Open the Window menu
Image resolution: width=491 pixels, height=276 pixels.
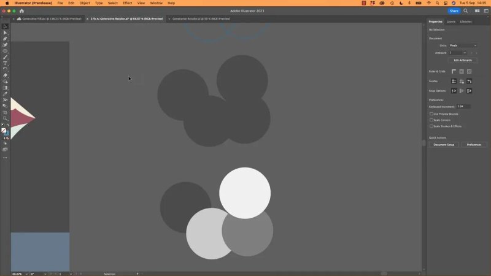157,3
